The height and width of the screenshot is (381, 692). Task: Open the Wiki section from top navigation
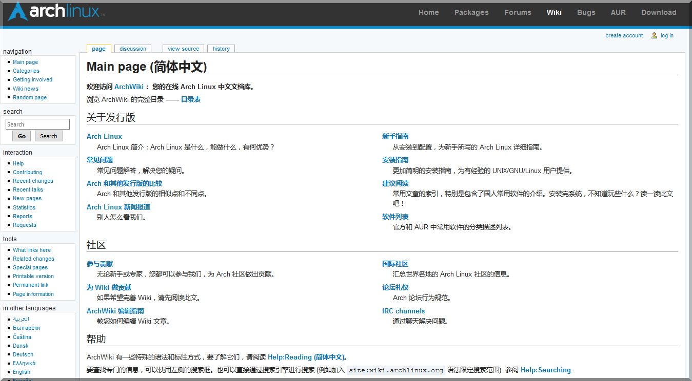tap(554, 12)
